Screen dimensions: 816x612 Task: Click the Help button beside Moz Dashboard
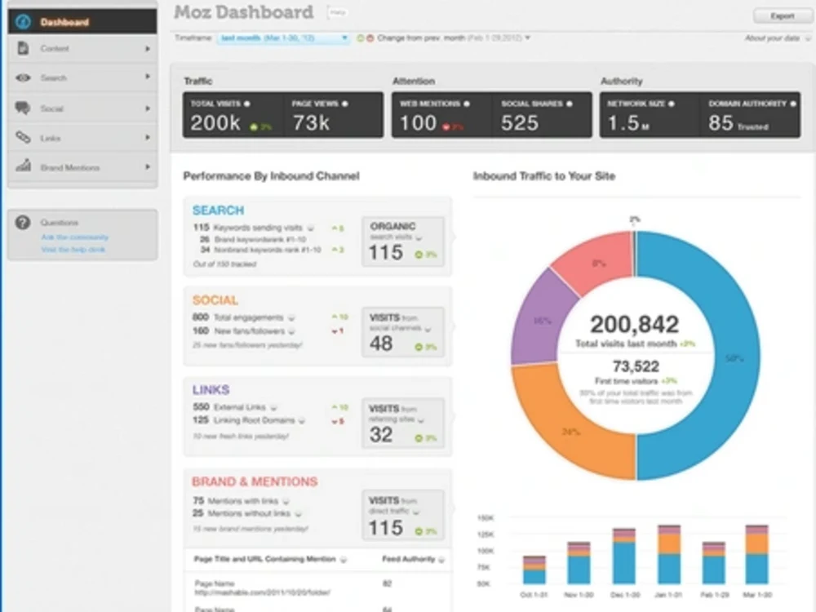point(337,12)
